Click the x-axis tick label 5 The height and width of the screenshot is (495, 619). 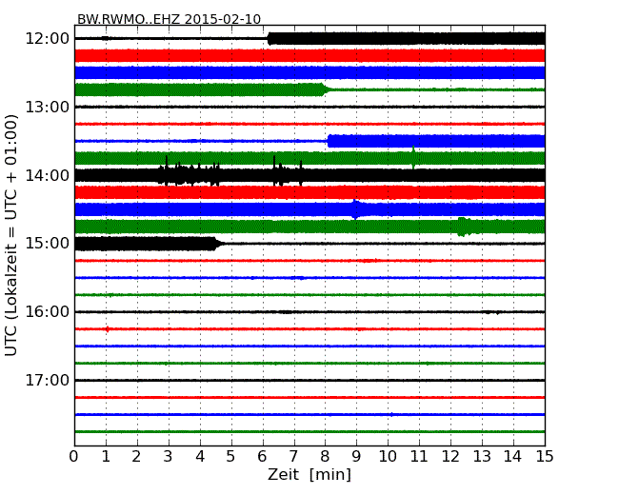tap(230, 457)
